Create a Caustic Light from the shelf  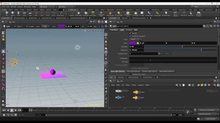[149, 14]
